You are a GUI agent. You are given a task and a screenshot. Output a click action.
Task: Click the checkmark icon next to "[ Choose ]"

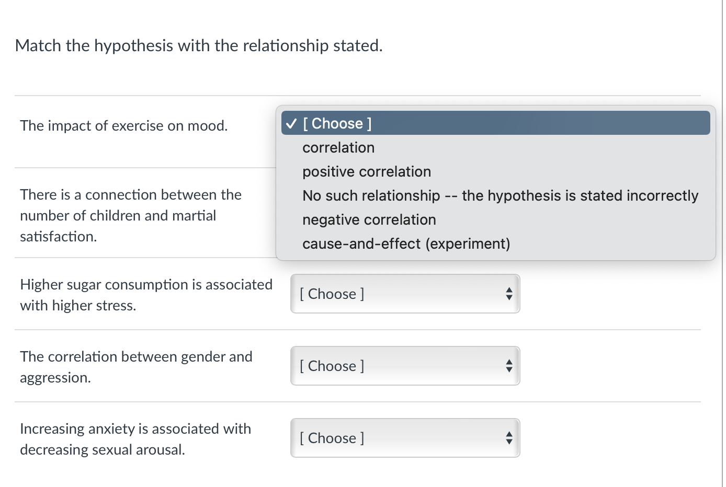tap(291, 123)
